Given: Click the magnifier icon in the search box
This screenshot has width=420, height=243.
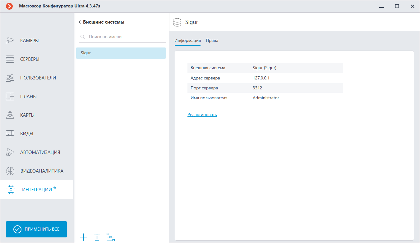Looking at the screenshot, I should (83, 37).
